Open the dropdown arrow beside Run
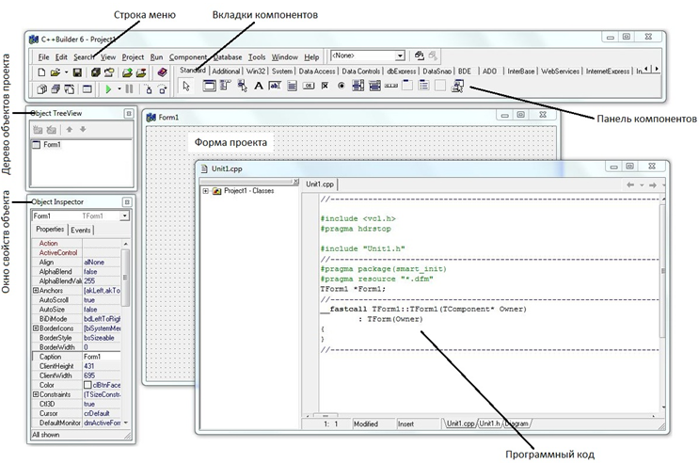The width and height of the screenshot is (699, 463). point(119,89)
